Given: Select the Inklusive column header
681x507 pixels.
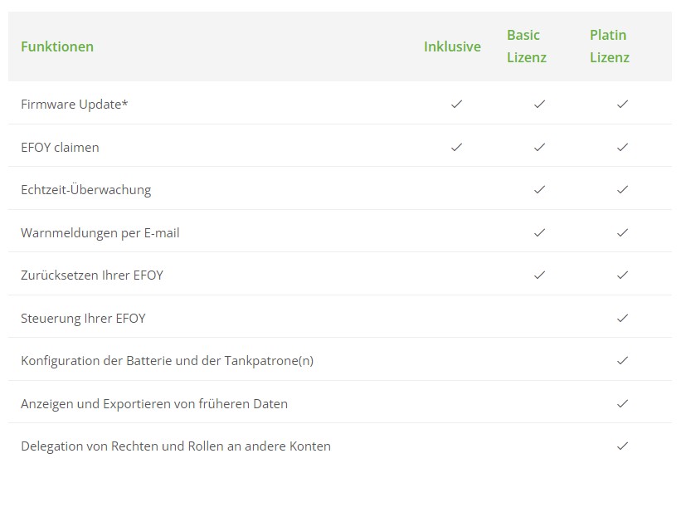Looking at the screenshot, I should point(453,46).
